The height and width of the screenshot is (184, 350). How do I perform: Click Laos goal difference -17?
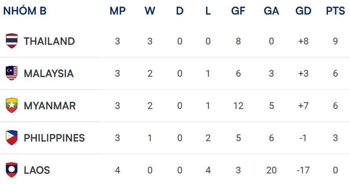tap(303, 171)
